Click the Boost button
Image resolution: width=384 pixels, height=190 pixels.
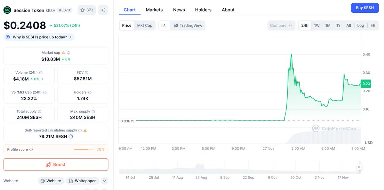click(x=56, y=164)
